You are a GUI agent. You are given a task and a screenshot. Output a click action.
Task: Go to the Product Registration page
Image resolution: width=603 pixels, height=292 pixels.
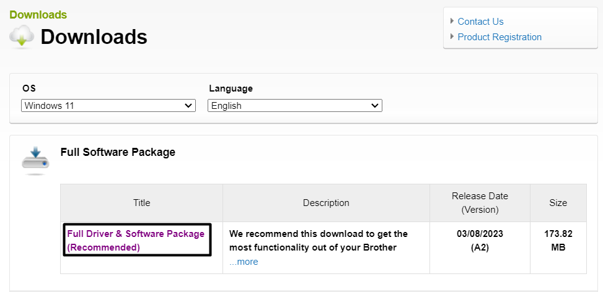pyautogui.click(x=500, y=37)
